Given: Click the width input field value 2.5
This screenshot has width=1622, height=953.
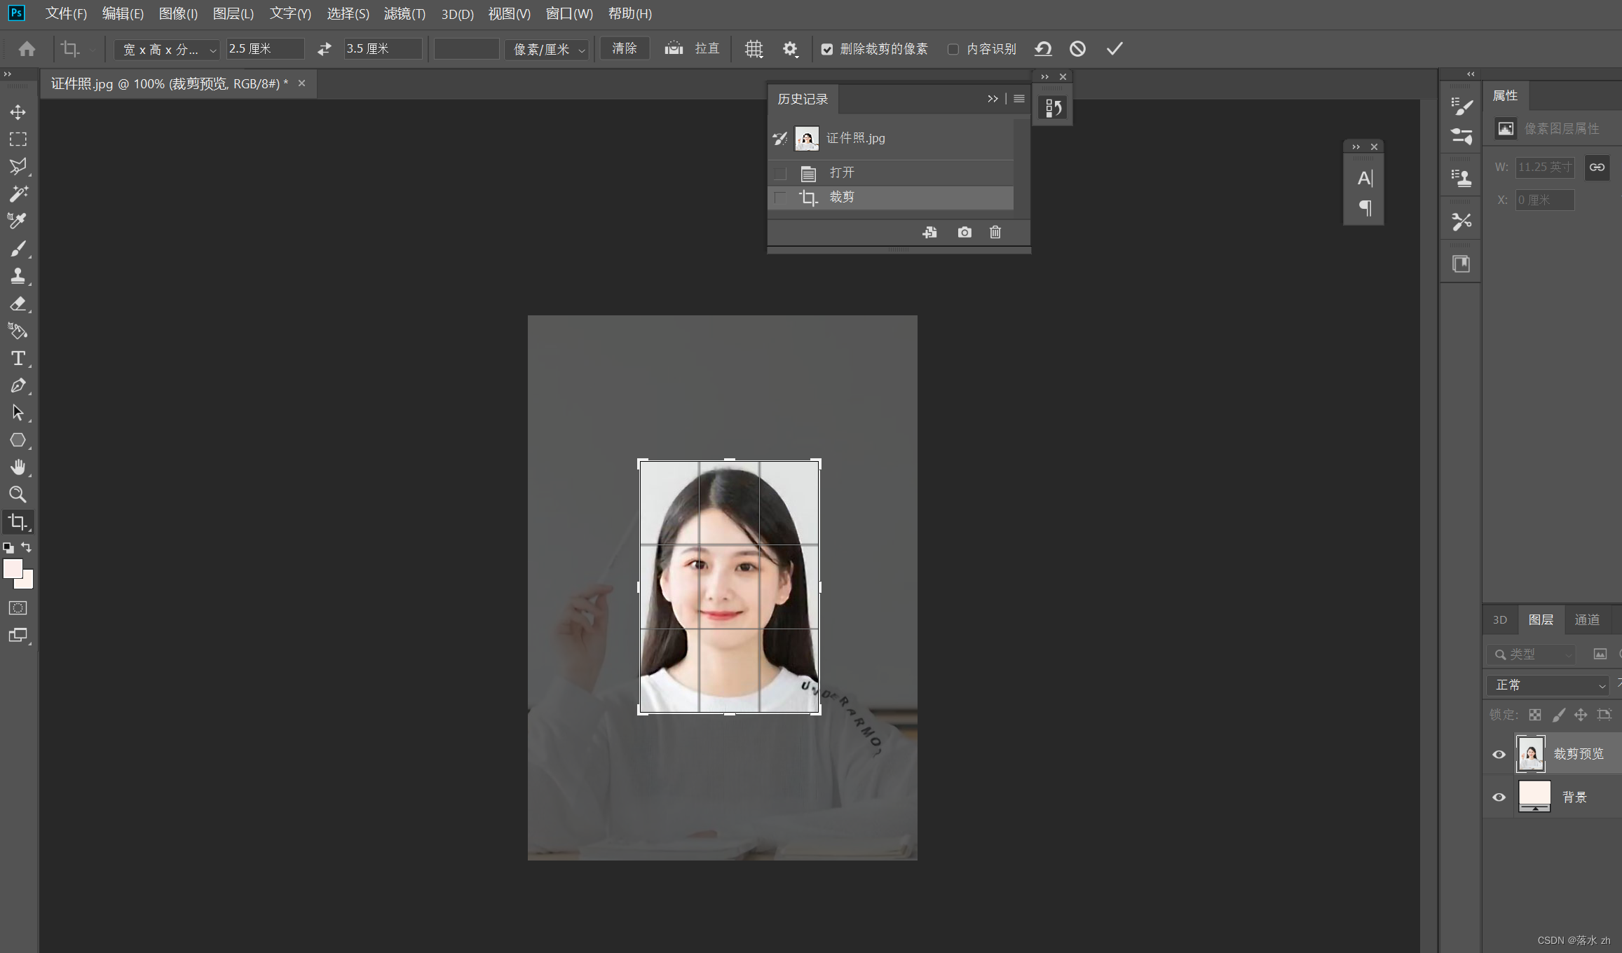Looking at the screenshot, I should pos(263,49).
